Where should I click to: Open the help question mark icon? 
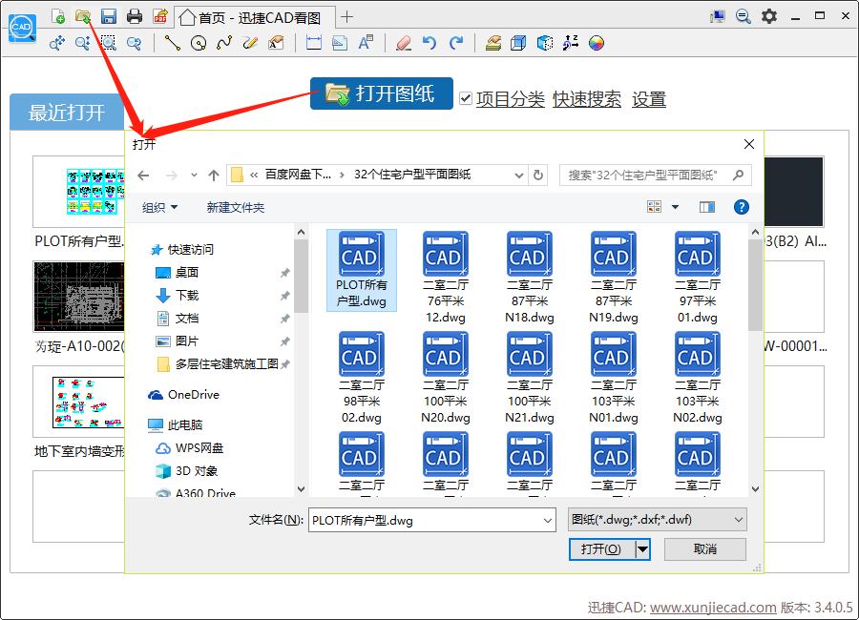coord(742,207)
